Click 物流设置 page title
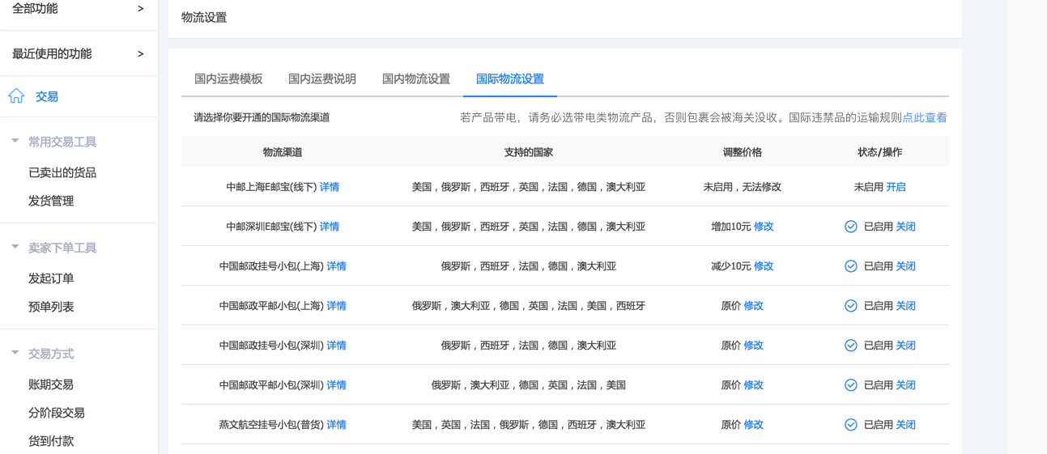This screenshot has height=454, width=1047. [204, 17]
